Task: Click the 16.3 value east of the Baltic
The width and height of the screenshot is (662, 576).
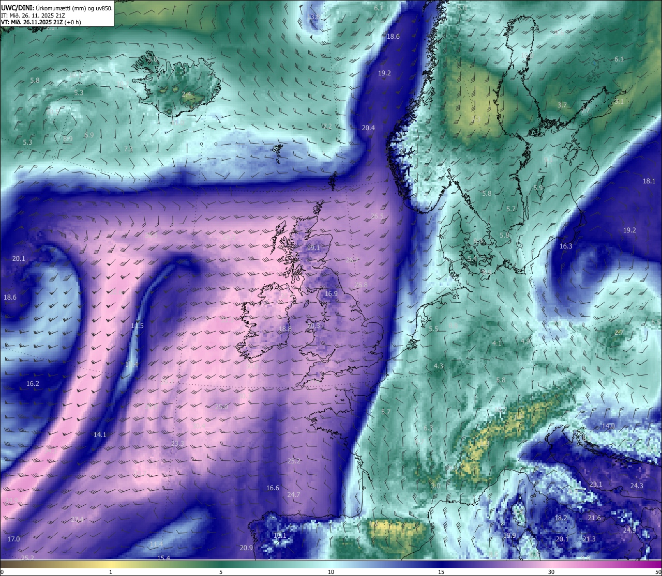Action: click(x=566, y=246)
